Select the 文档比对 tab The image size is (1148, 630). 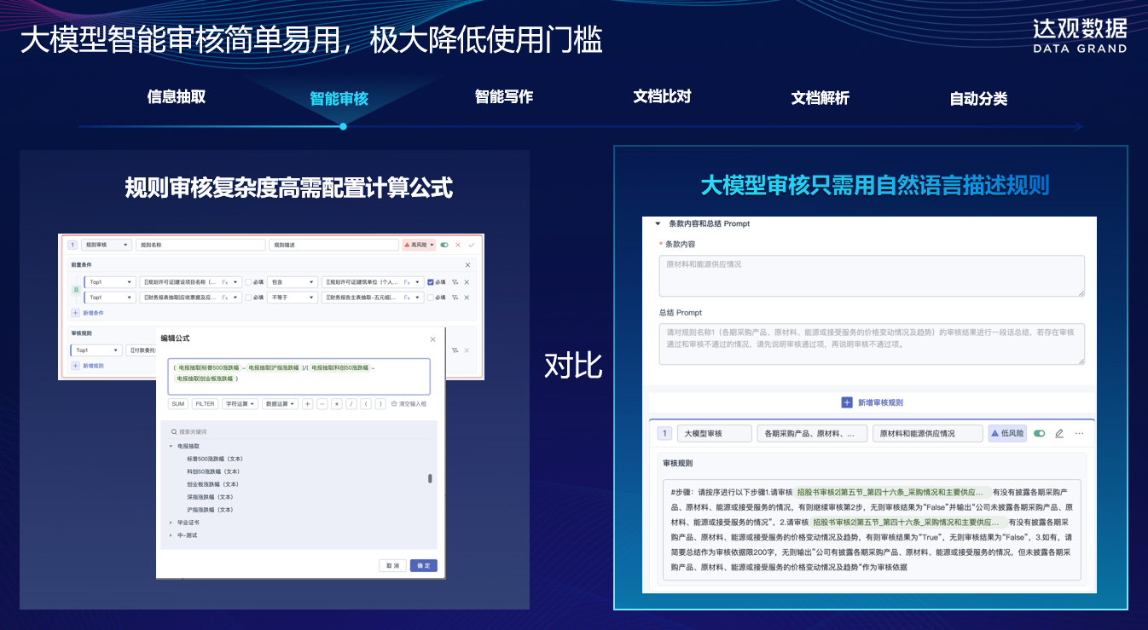coord(662,96)
